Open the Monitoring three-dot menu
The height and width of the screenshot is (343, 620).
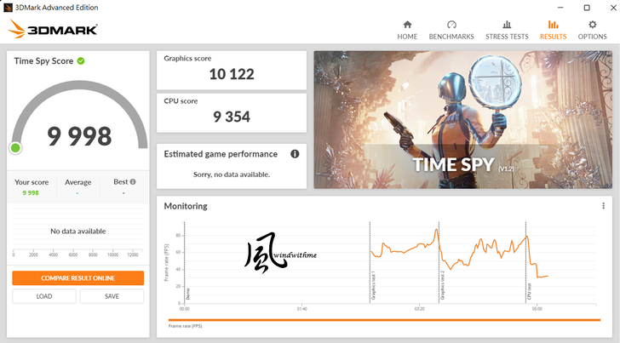click(603, 206)
